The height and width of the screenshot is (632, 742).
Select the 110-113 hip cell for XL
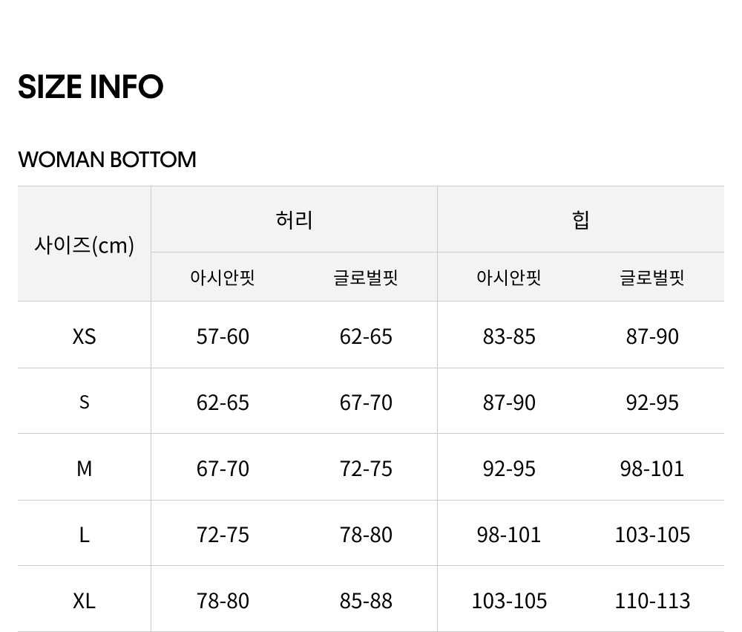coord(652,600)
